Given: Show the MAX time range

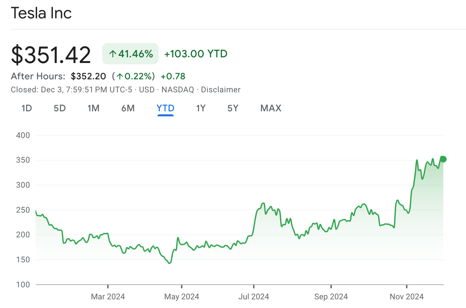Looking at the screenshot, I should click(x=271, y=108).
